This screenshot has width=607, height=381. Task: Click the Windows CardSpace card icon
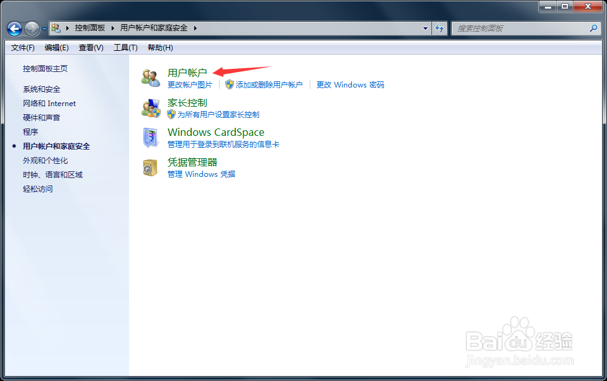click(151, 137)
